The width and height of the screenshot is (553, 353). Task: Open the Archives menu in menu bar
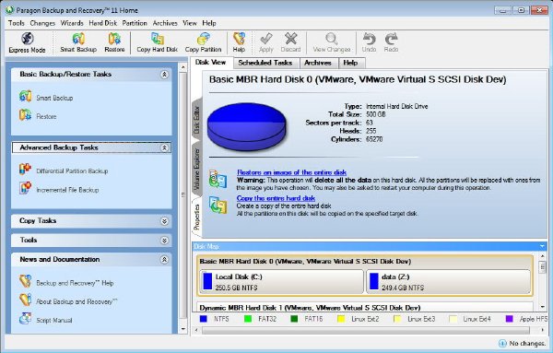click(165, 23)
